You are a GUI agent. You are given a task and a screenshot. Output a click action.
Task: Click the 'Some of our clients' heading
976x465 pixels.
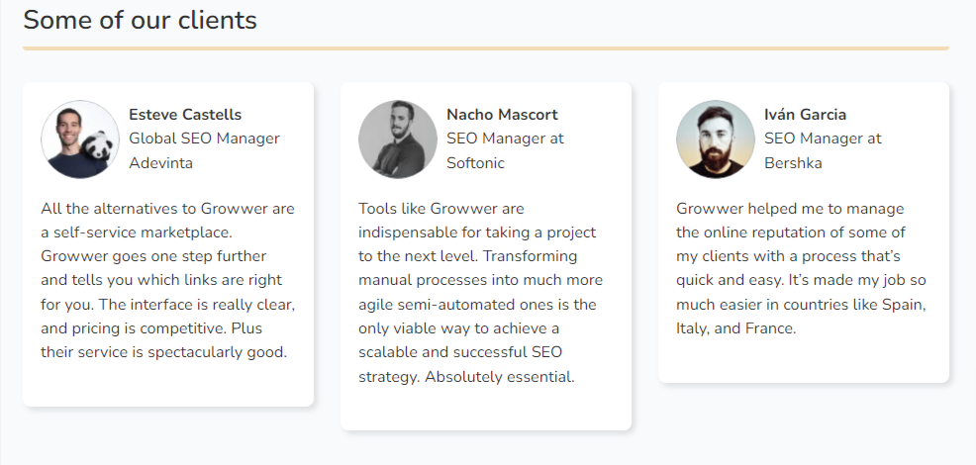coord(140,20)
